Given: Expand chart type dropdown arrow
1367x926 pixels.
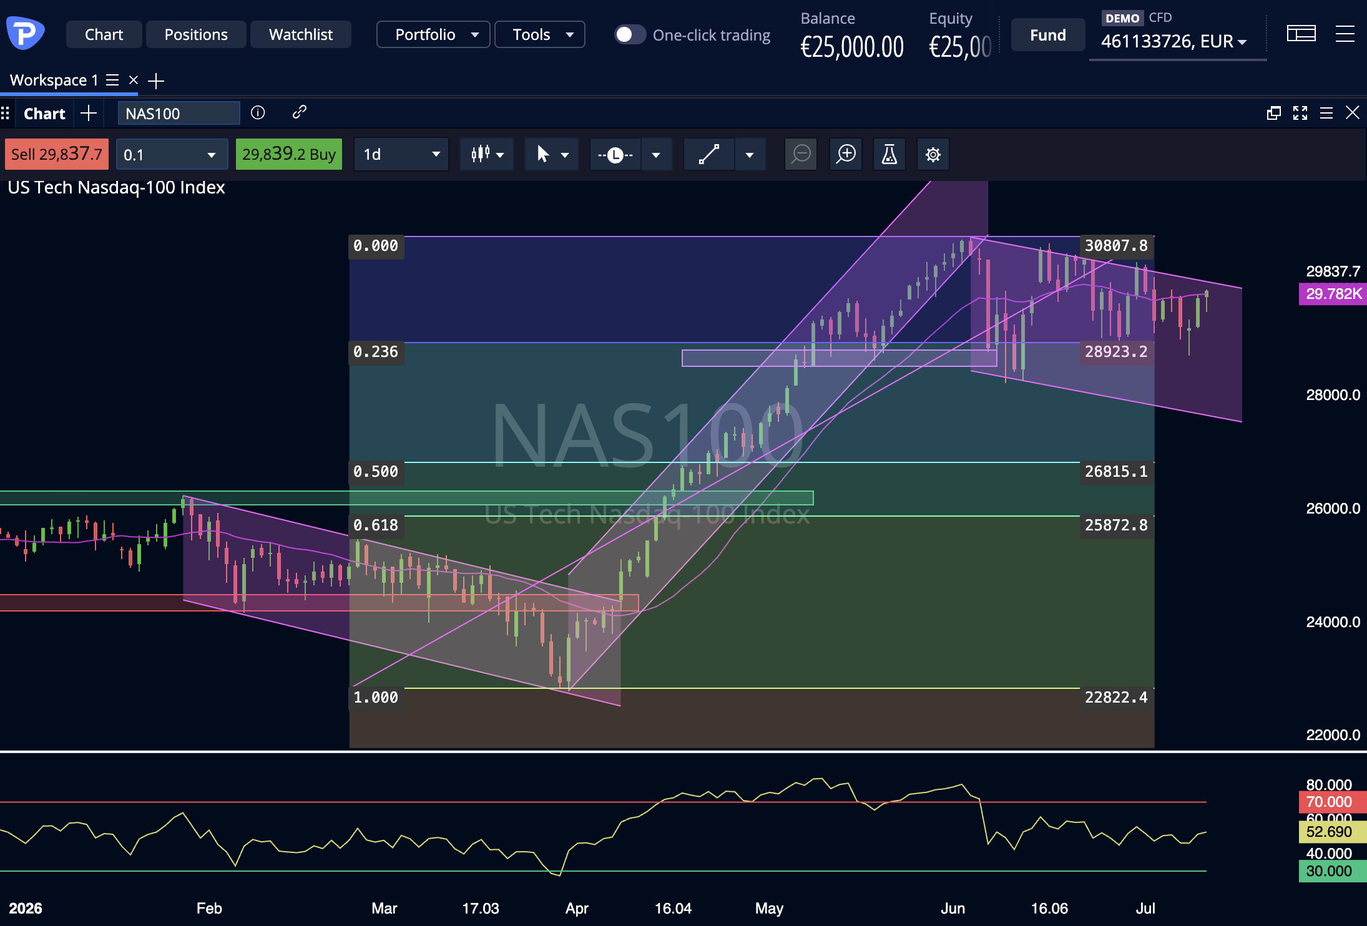Looking at the screenshot, I should click(x=500, y=155).
